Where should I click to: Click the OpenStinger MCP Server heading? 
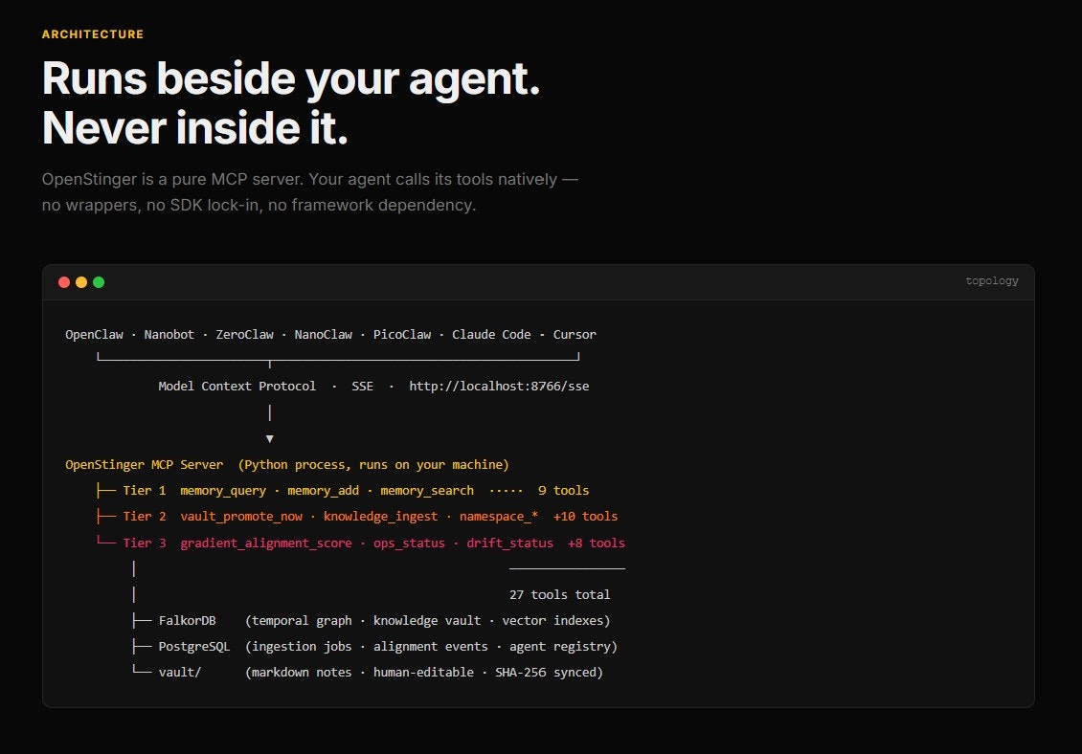tap(144, 464)
